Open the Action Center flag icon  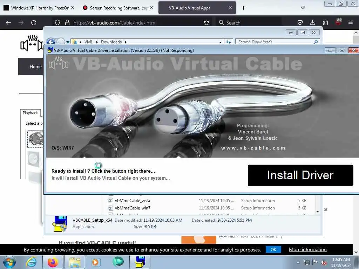pyautogui.click(x=315, y=262)
